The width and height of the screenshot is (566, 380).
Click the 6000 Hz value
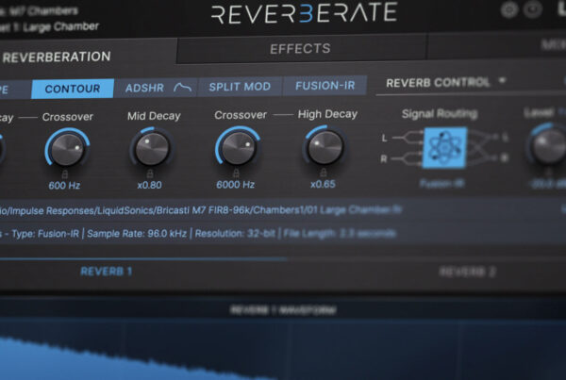pyautogui.click(x=235, y=185)
